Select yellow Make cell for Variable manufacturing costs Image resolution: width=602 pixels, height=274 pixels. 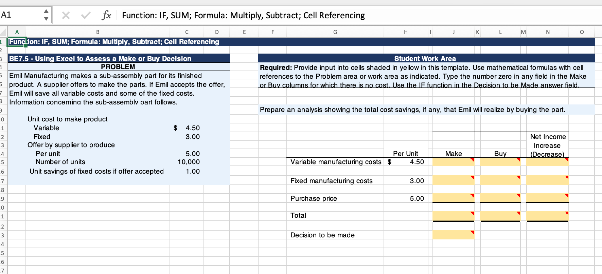tap(454, 162)
